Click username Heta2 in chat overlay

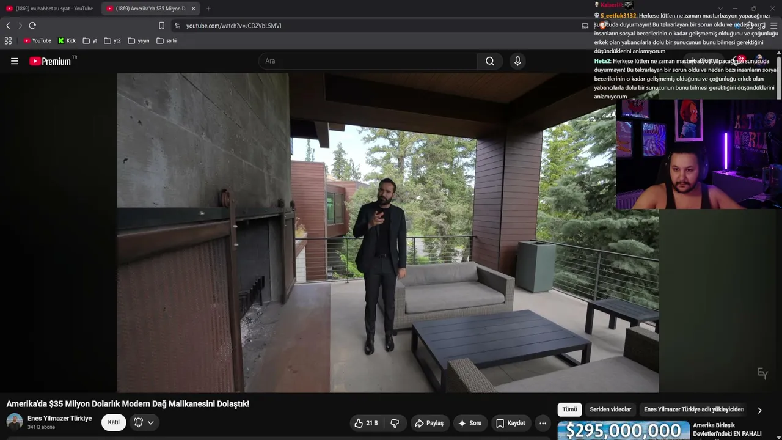coord(602,61)
